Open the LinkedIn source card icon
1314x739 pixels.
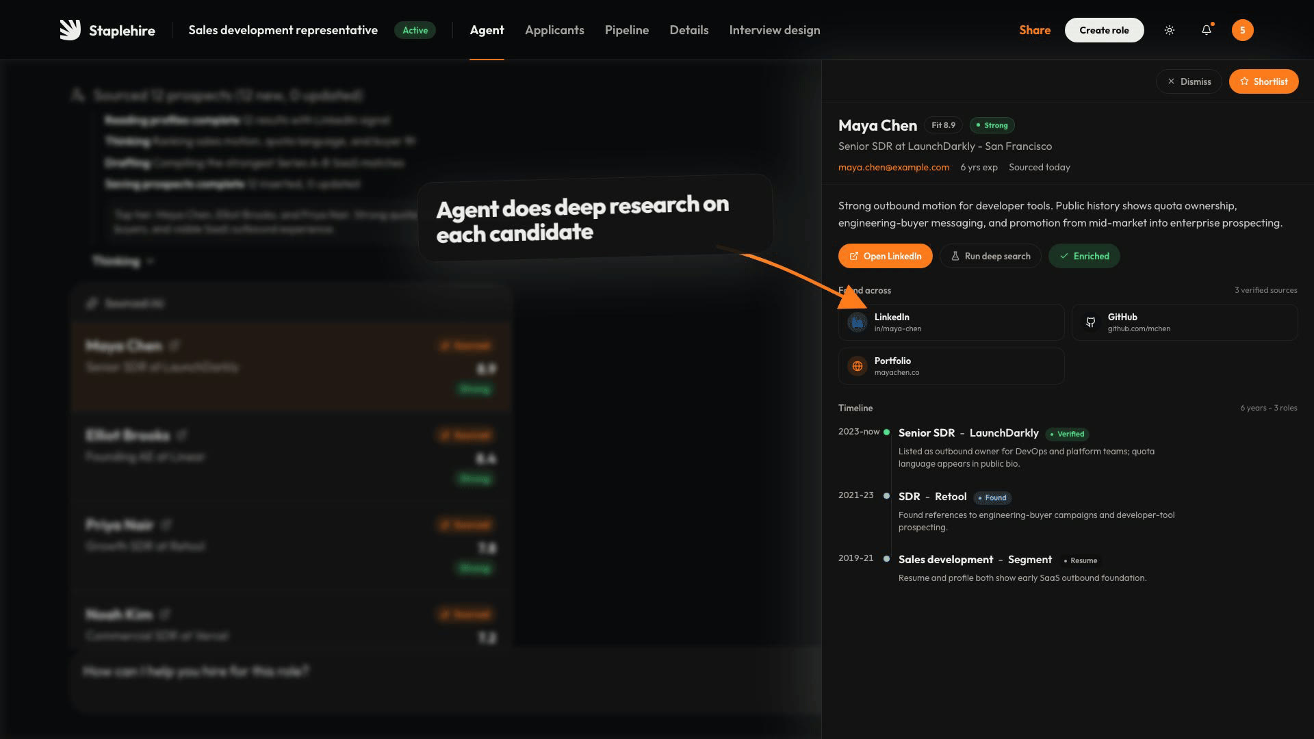click(857, 322)
